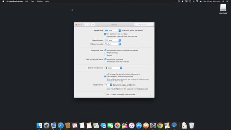Open Photos colorful flower icon
Screen dimensions: 231x130
(117, 126)
